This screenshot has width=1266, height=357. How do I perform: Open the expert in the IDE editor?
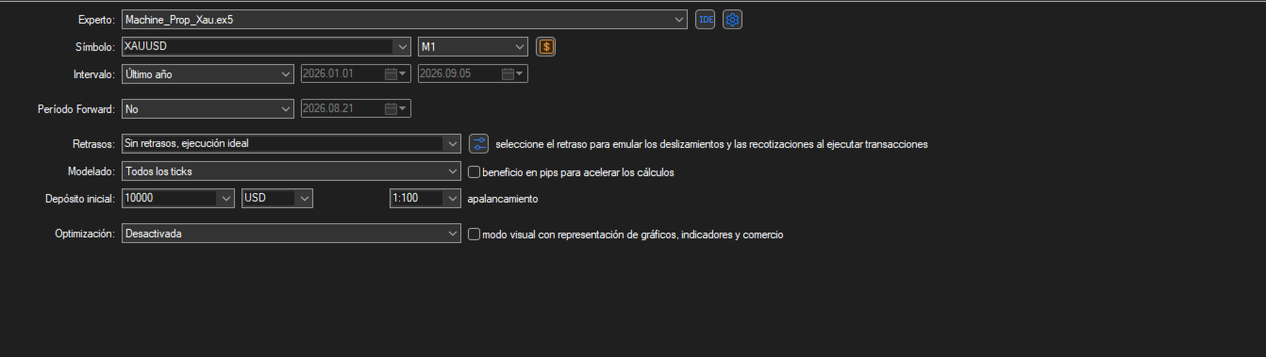coord(705,19)
